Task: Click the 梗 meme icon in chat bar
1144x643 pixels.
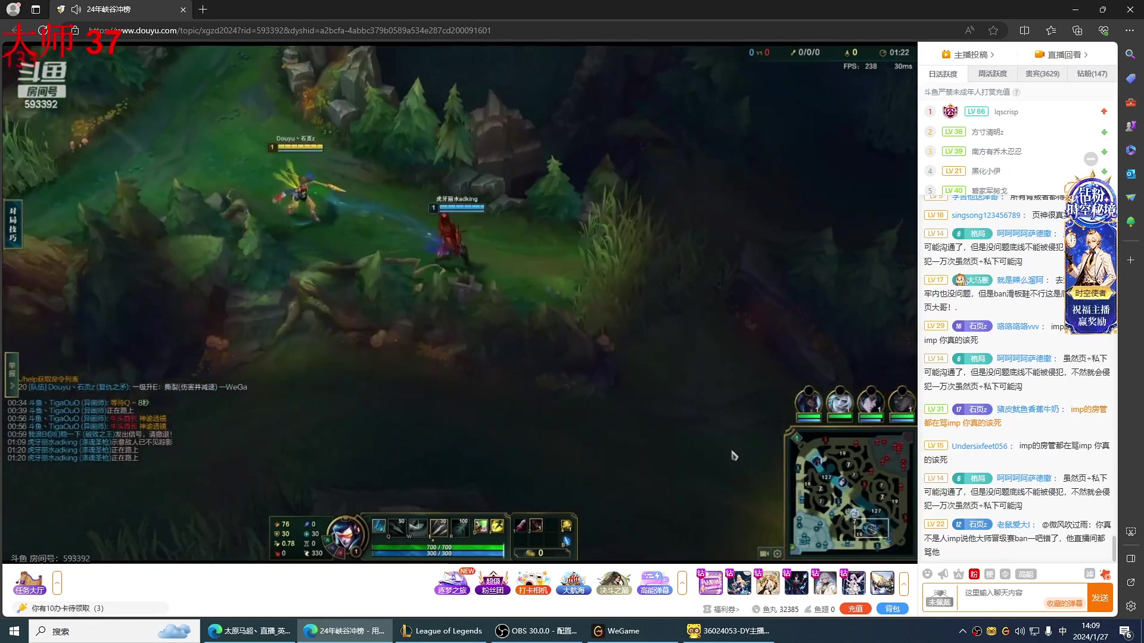Action: pyautogui.click(x=990, y=574)
